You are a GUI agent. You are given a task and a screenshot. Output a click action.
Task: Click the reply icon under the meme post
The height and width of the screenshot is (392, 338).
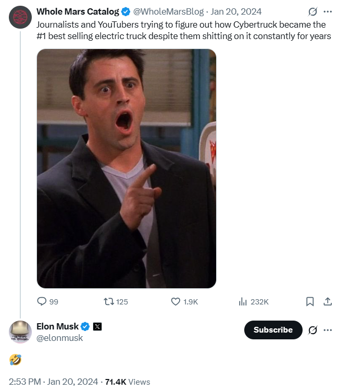point(42,301)
